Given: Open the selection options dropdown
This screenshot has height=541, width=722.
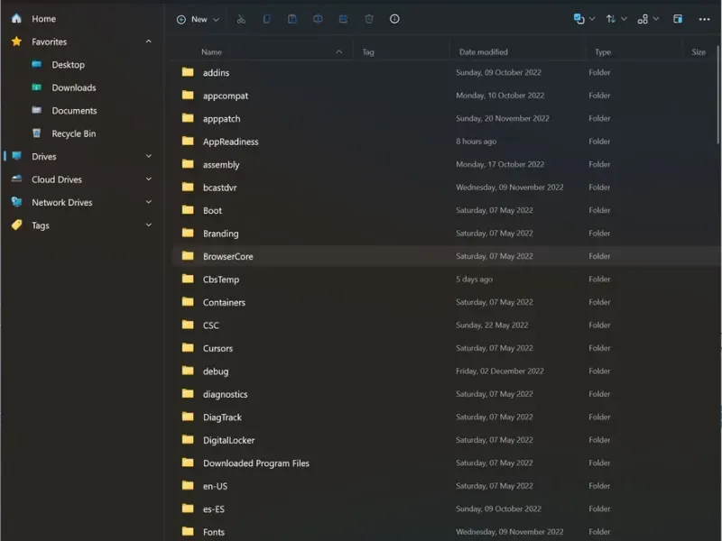Looking at the screenshot, I should 584,19.
